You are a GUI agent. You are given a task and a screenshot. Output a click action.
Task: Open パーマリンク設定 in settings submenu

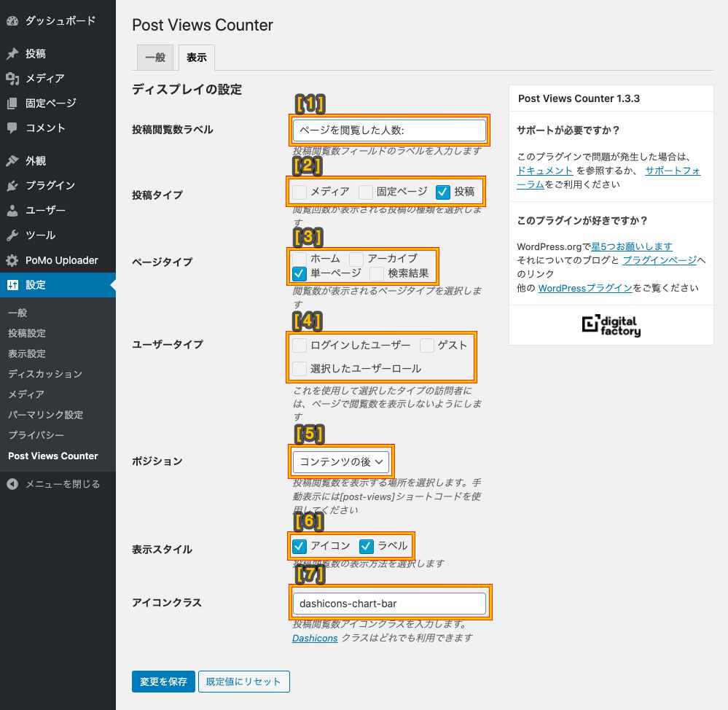[45, 415]
